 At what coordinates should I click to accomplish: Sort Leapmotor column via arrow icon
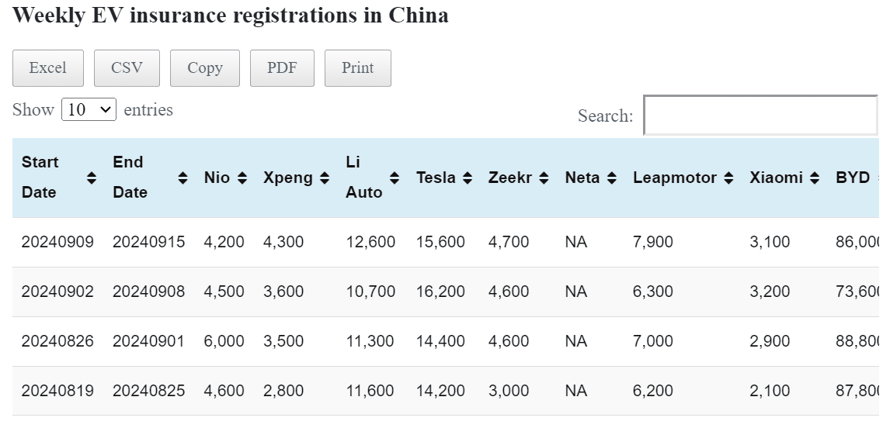(728, 178)
